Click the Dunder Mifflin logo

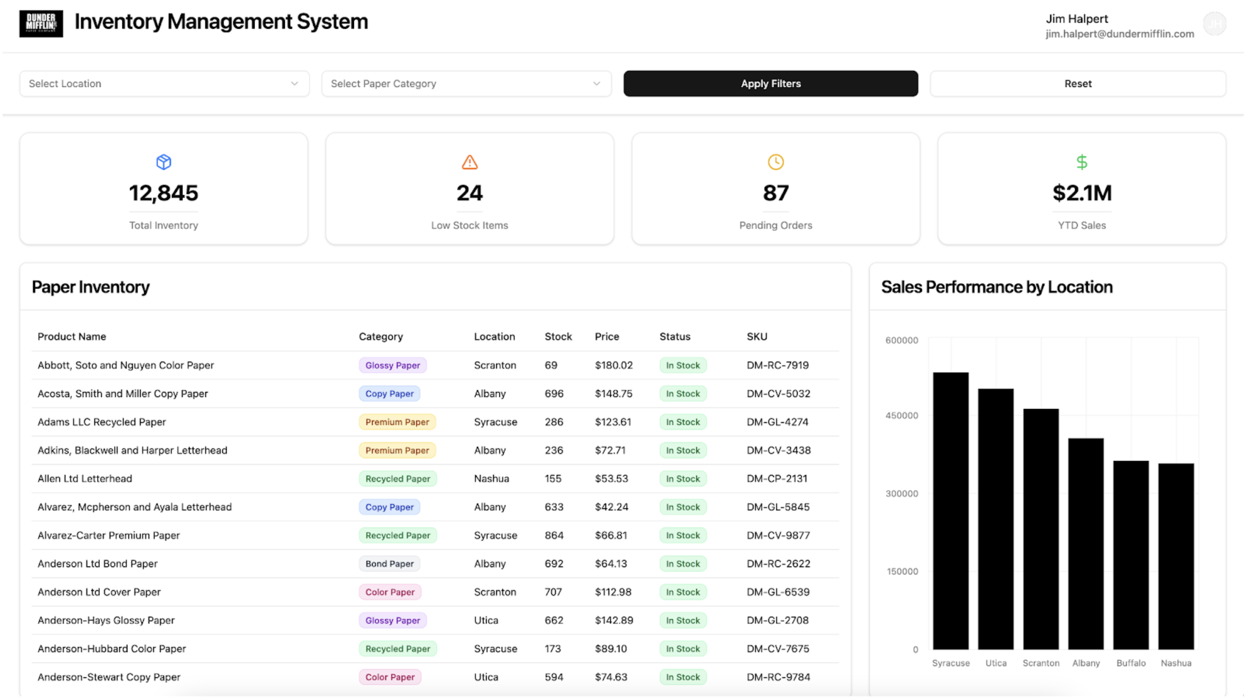click(41, 23)
